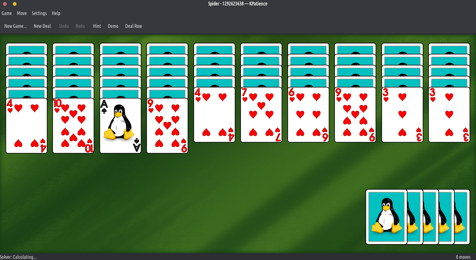
Task: Select the 9 of hearts in fourth column
Action: point(167,125)
